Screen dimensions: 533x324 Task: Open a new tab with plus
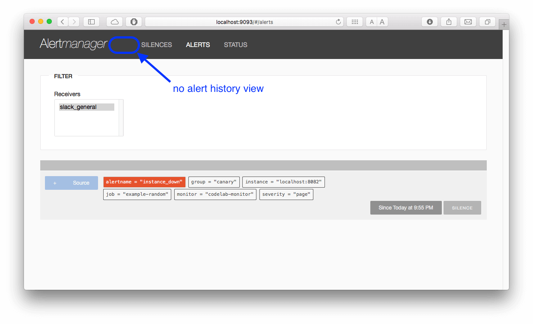504,25
